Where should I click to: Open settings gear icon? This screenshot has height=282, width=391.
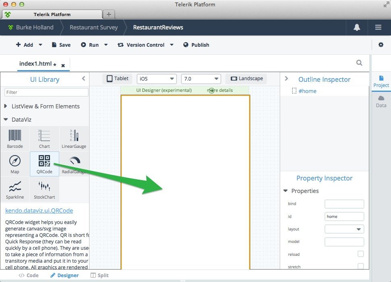(381, 45)
